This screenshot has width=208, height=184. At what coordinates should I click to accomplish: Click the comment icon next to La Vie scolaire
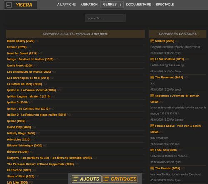click(x=152, y=59)
